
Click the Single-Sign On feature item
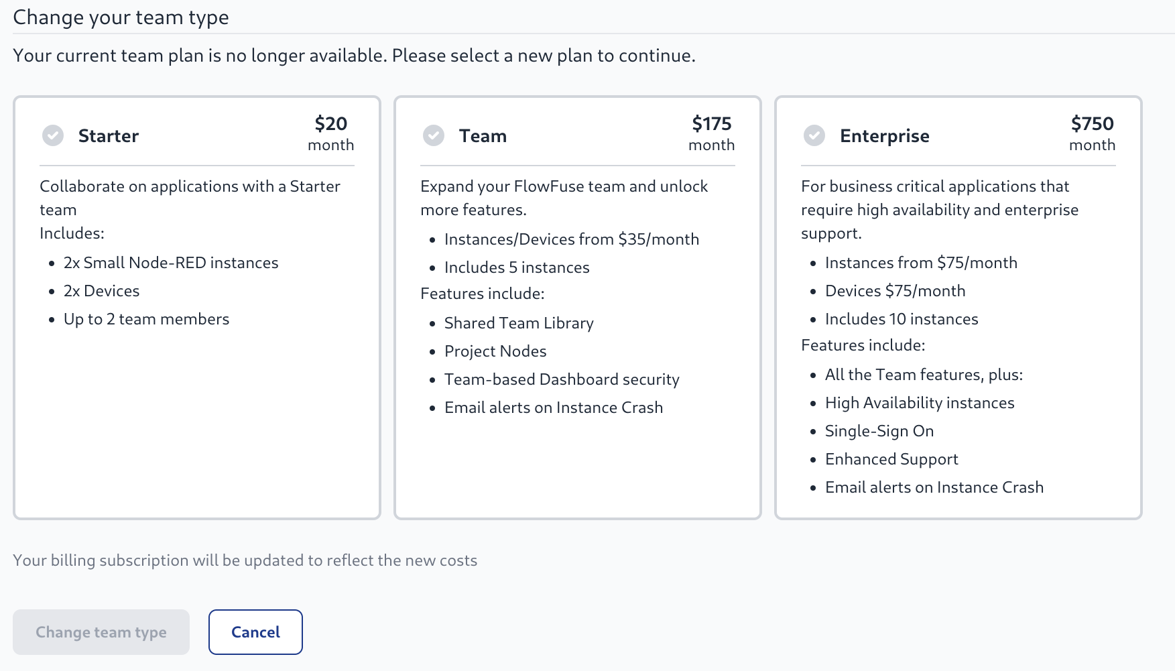pos(879,431)
